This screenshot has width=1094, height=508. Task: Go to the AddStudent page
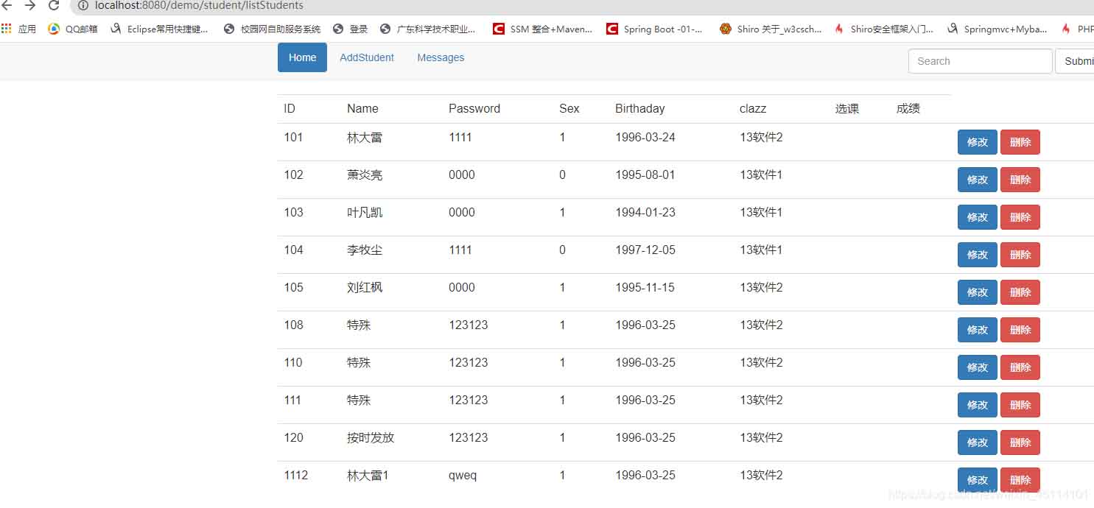click(x=367, y=57)
